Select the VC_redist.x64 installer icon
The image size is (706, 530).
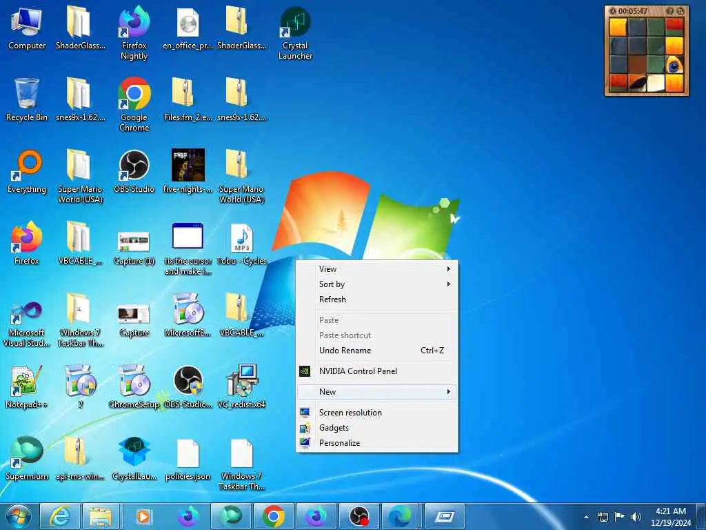pos(242,386)
